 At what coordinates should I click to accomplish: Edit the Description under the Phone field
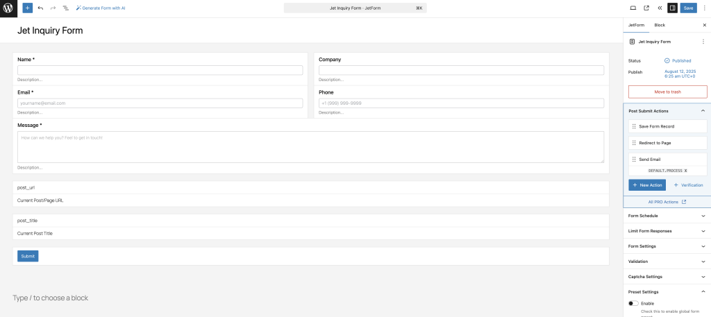coord(331,112)
